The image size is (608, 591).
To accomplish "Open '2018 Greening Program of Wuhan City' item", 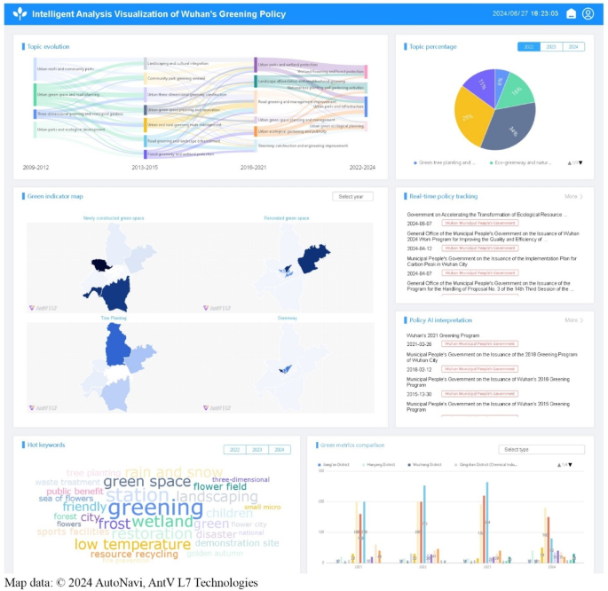I will click(492, 358).
